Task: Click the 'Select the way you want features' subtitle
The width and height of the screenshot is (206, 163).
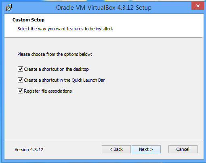Action: (x=65, y=29)
